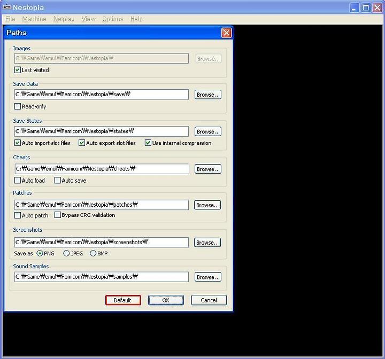The height and width of the screenshot is (359, 385).
Task: Browse for the Save States folder
Action: coord(207,131)
